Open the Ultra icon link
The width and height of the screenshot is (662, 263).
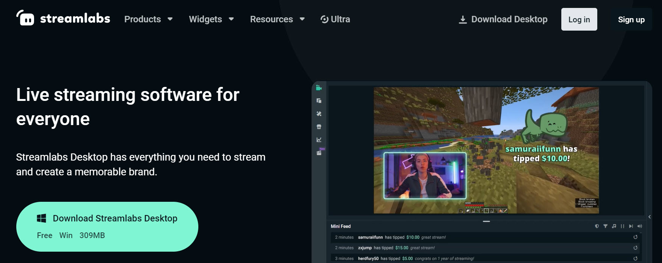tap(324, 19)
